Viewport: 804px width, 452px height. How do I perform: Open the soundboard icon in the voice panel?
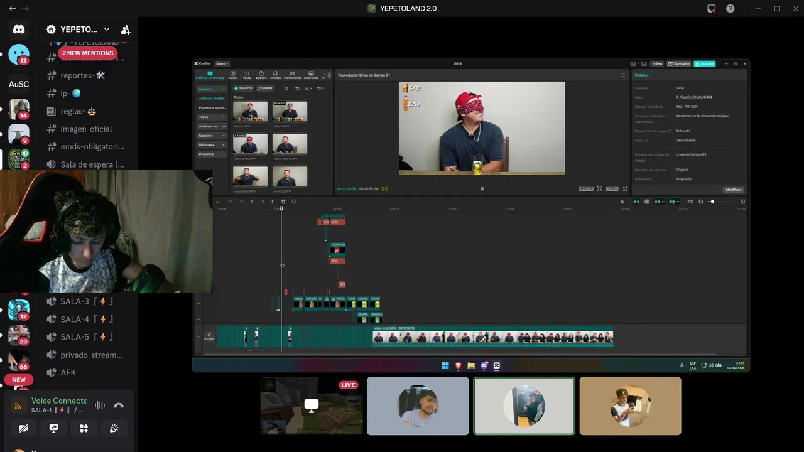click(x=114, y=428)
